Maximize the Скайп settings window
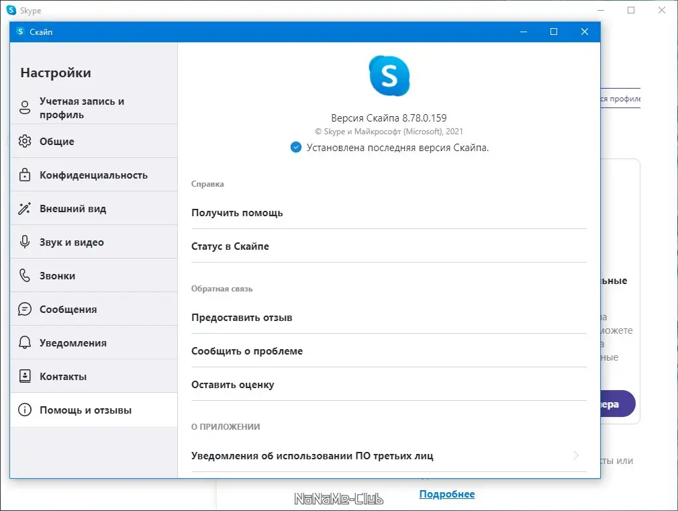This screenshot has width=678, height=511. point(553,32)
